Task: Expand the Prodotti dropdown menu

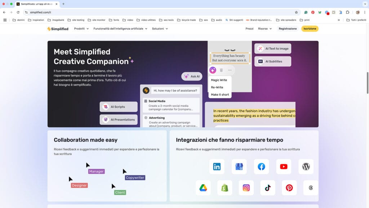Action: pos(81,29)
